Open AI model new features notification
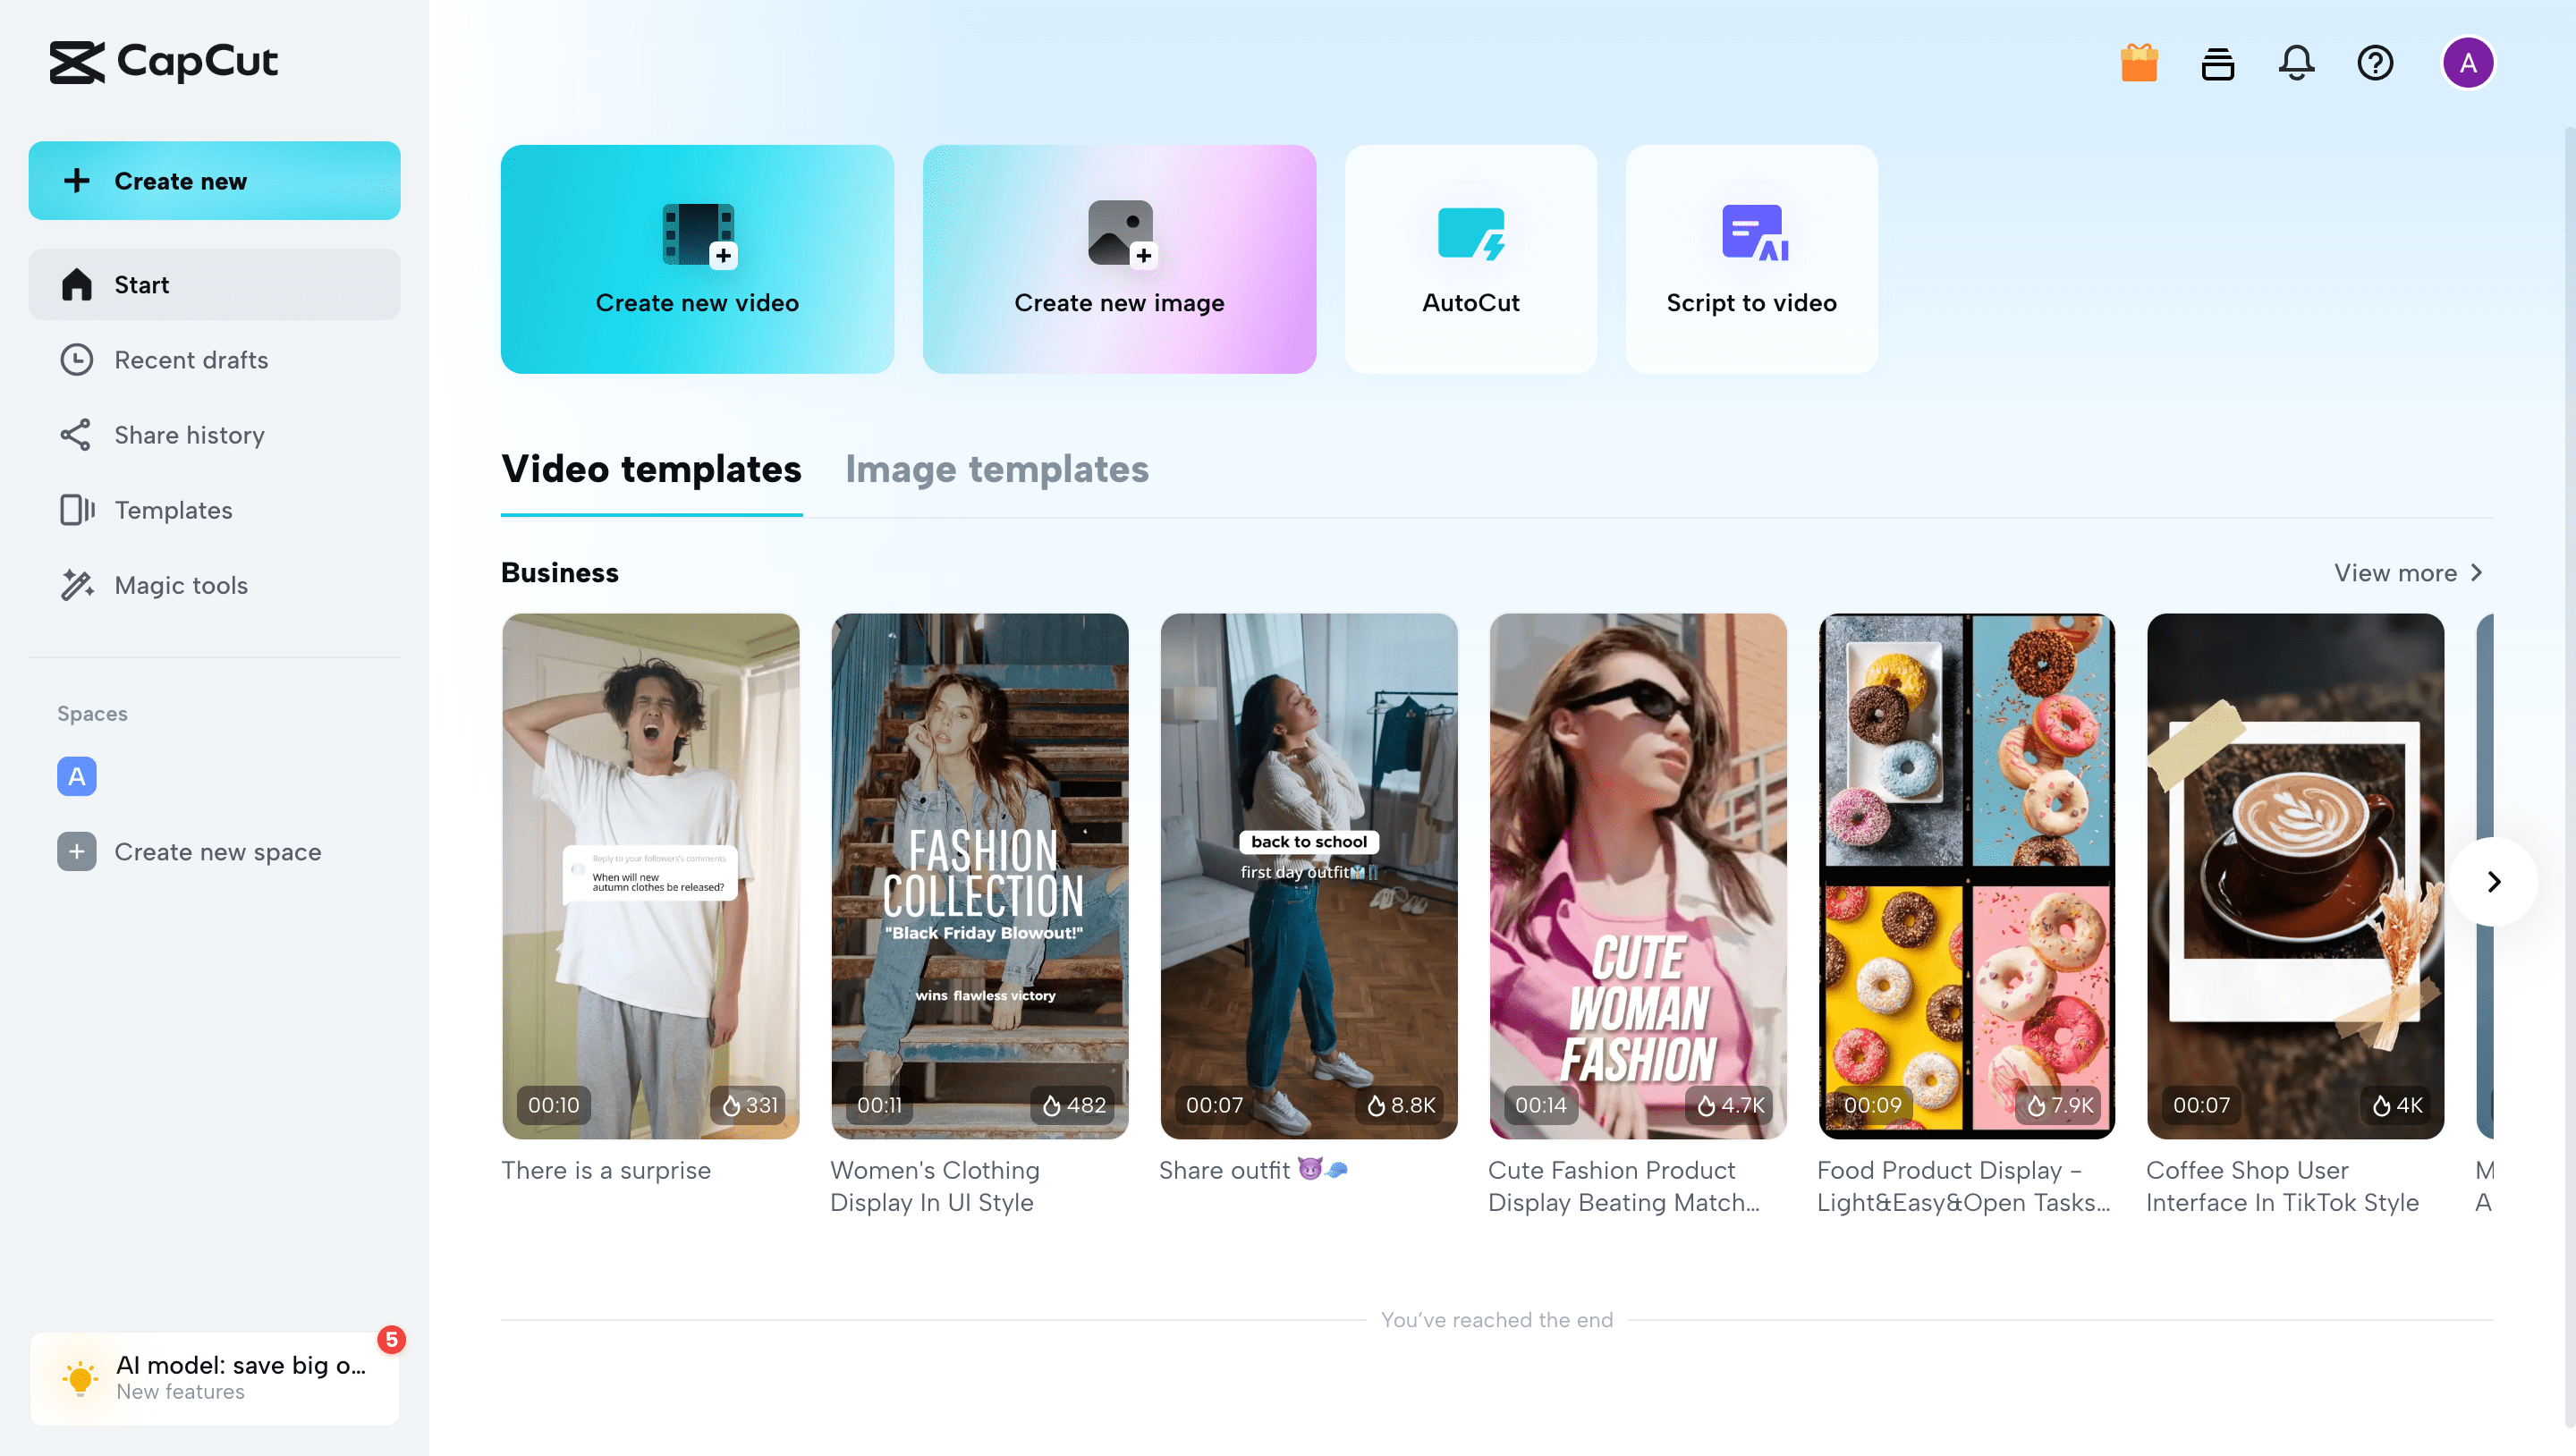This screenshot has height=1456, width=2576. (x=214, y=1377)
